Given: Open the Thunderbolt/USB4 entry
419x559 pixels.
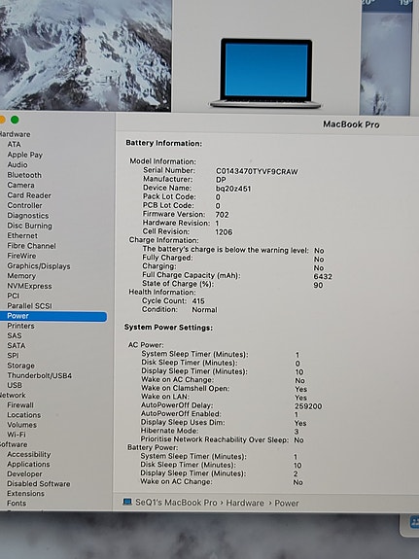Looking at the screenshot, I should coord(39,375).
